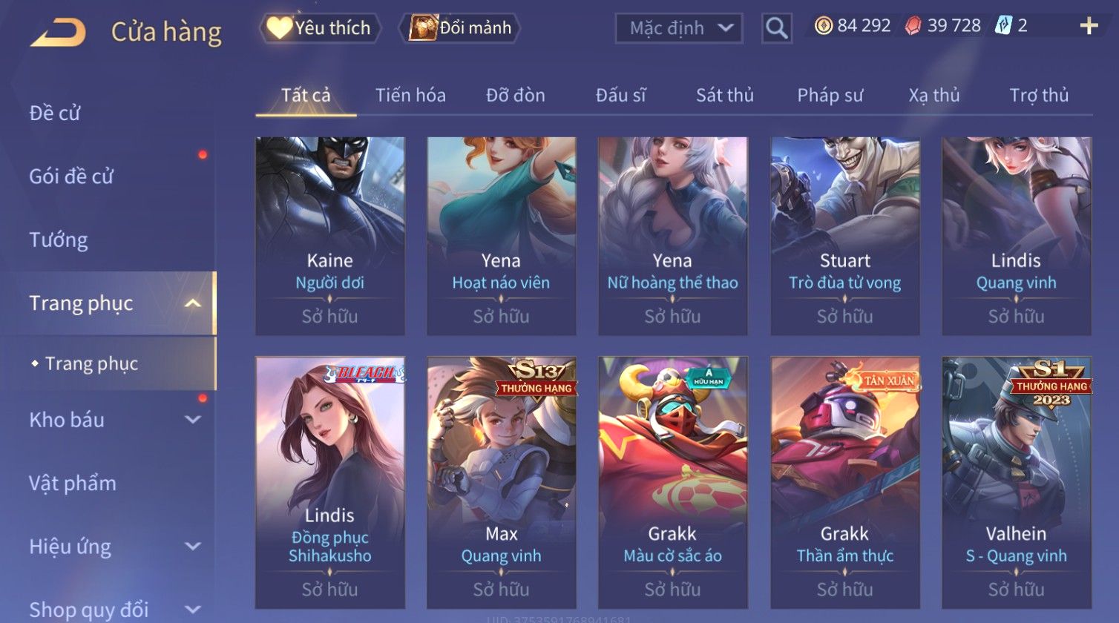1119x623 pixels.
Task: Open Yêu thích heart favorites
Action: click(319, 28)
